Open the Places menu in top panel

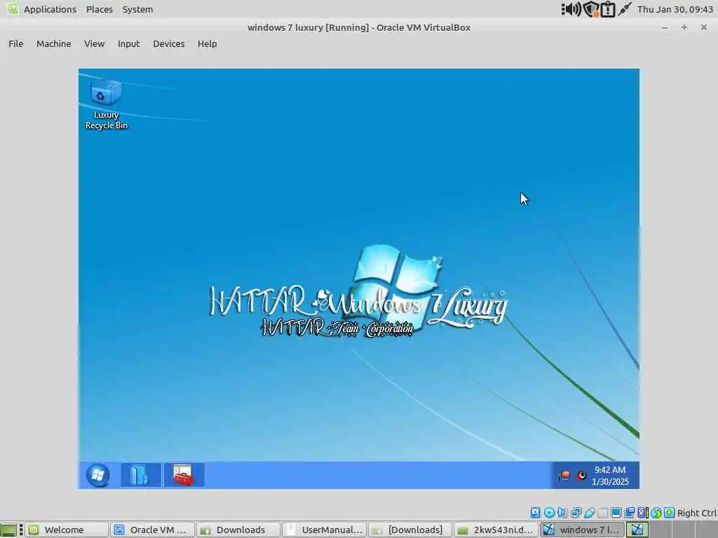[100, 9]
